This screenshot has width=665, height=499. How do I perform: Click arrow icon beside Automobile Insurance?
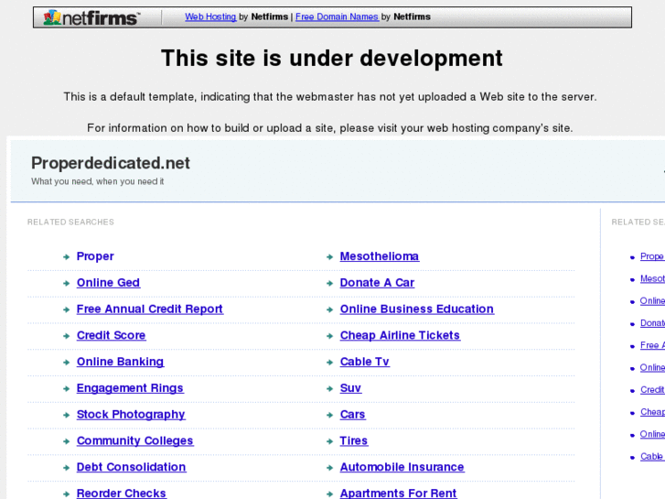329,468
